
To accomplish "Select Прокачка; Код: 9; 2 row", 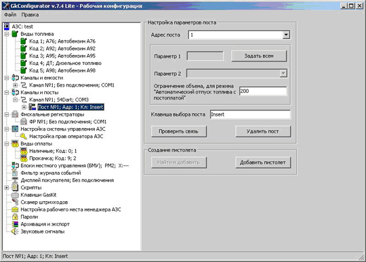I will 53,158.
